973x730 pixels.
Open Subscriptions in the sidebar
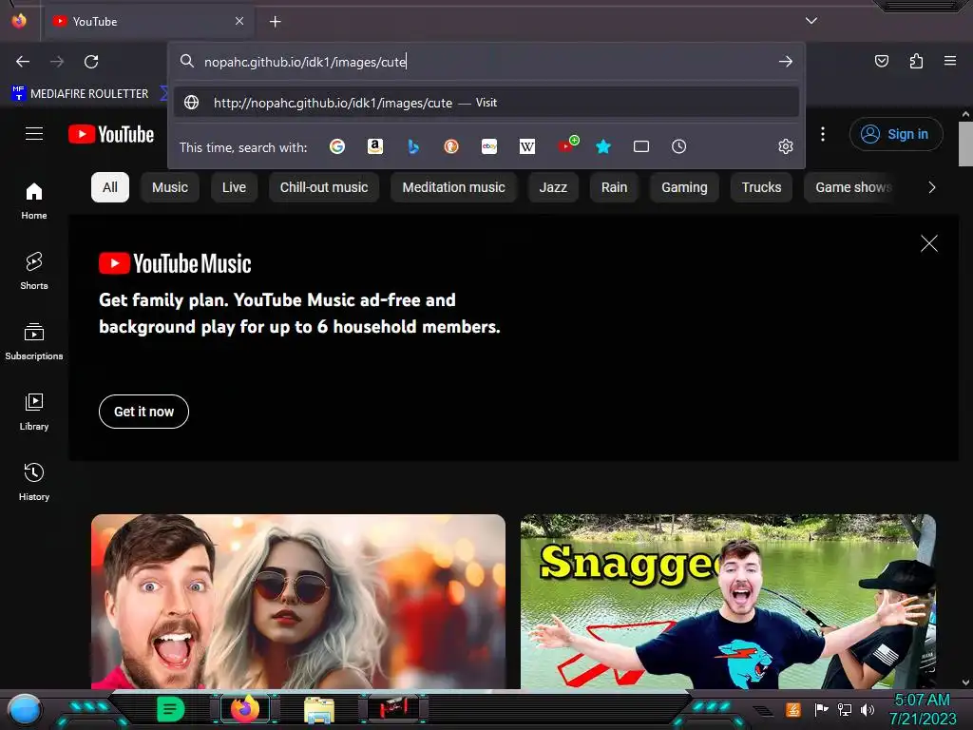coord(34,341)
